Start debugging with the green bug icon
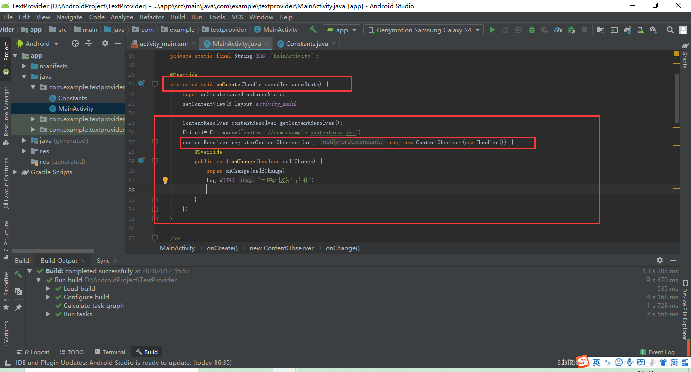The width and height of the screenshot is (691, 372). (x=532, y=30)
